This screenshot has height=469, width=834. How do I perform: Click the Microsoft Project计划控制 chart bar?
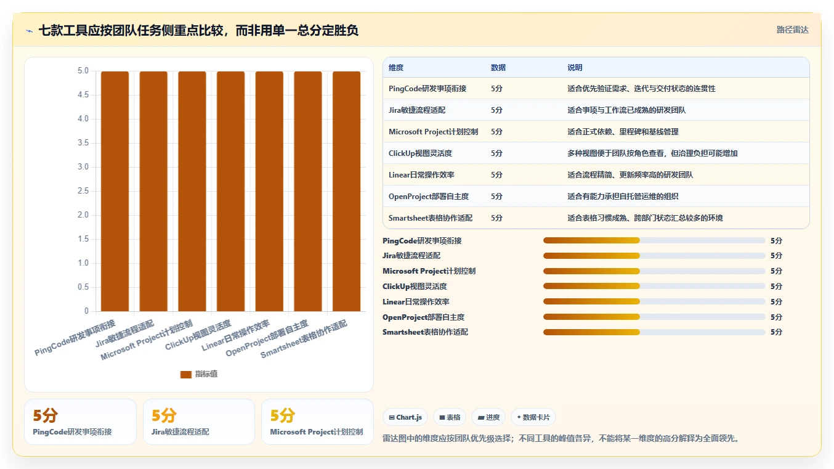pos(192,191)
